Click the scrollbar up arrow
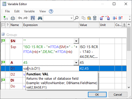 click(129, 25)
